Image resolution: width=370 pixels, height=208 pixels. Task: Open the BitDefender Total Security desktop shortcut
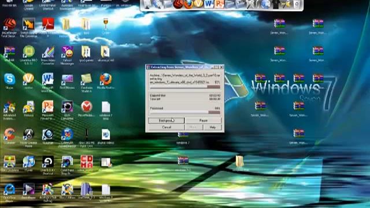(x=9, y=24)
